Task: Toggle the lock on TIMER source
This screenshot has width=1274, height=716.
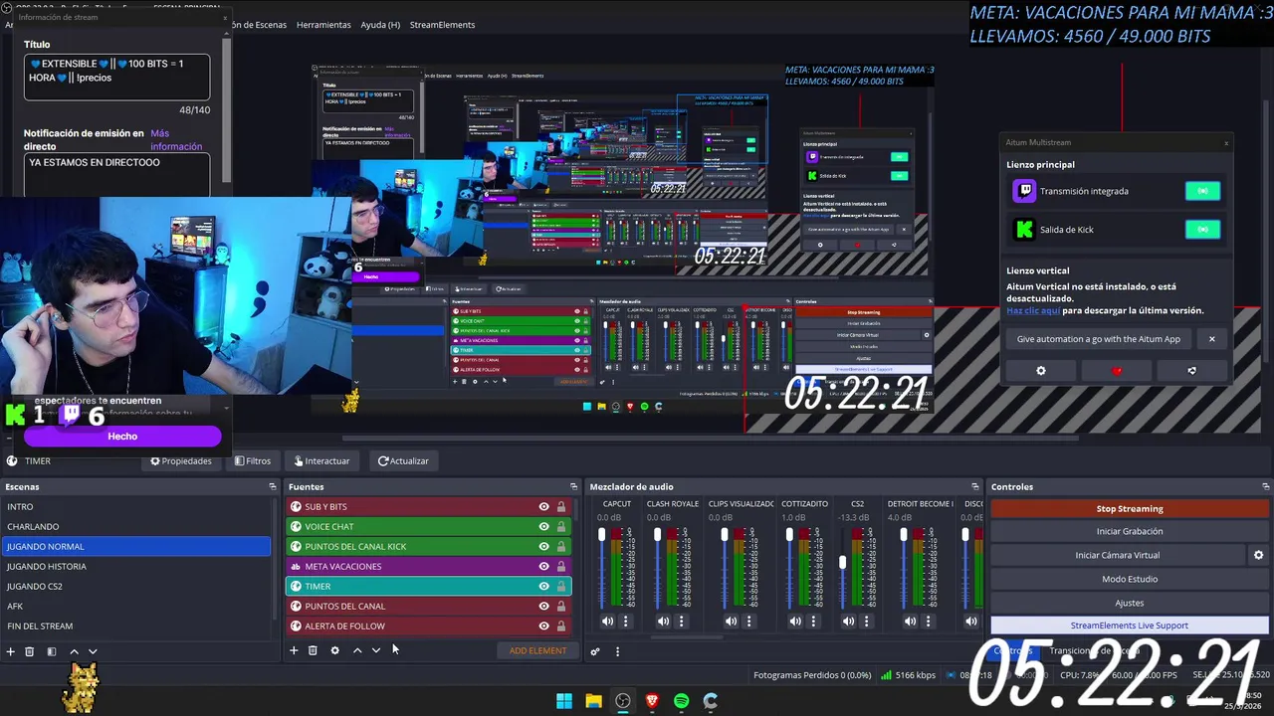Action: (561, 586)
